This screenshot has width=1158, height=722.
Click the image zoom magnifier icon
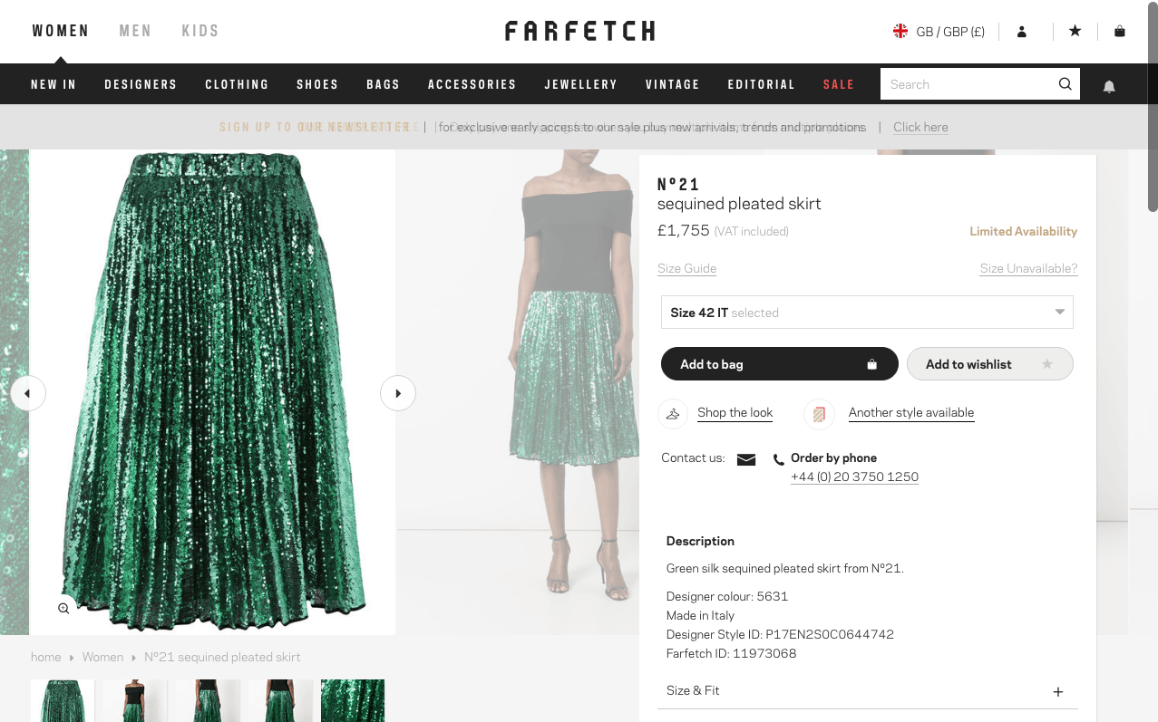click(63, 609)
